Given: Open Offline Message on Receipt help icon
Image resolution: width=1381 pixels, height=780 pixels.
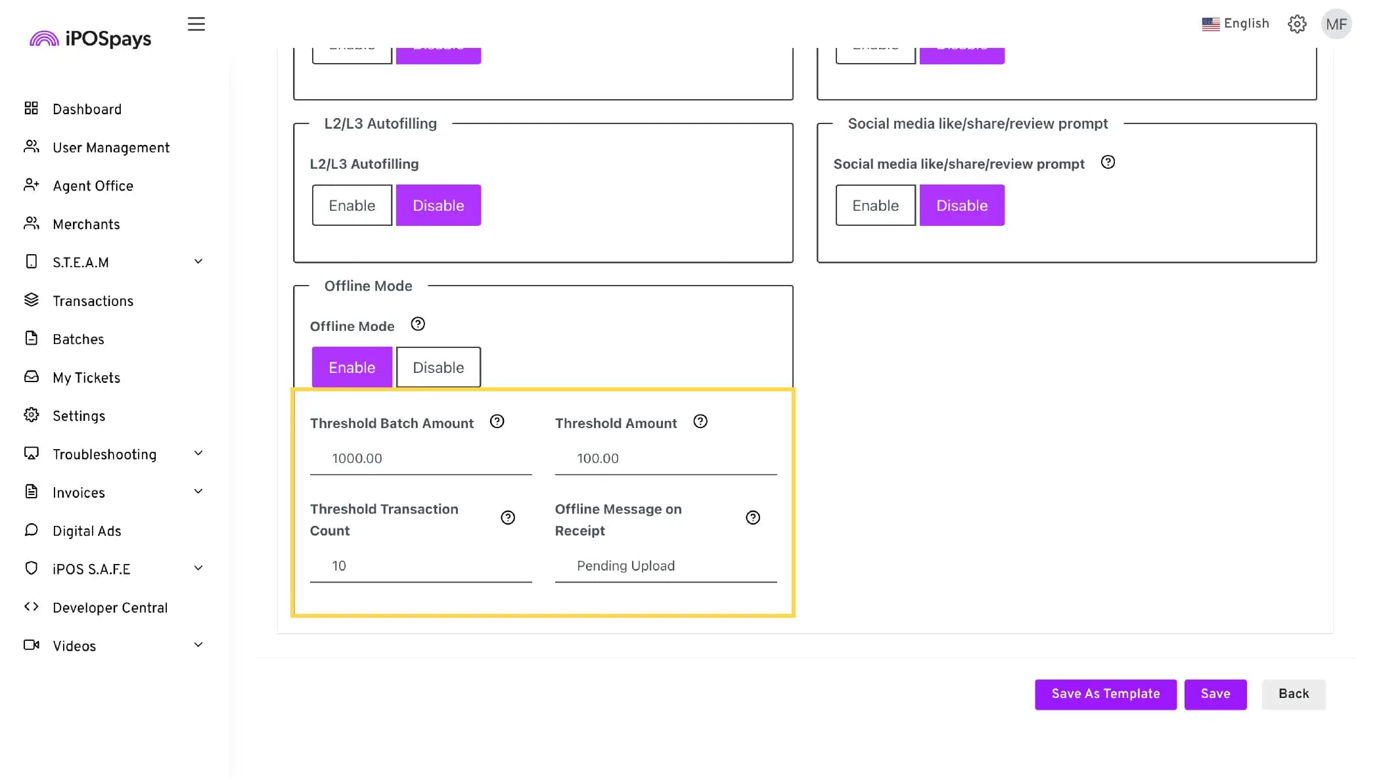Looking at the screenshot, I should click(x=753, y=518).
